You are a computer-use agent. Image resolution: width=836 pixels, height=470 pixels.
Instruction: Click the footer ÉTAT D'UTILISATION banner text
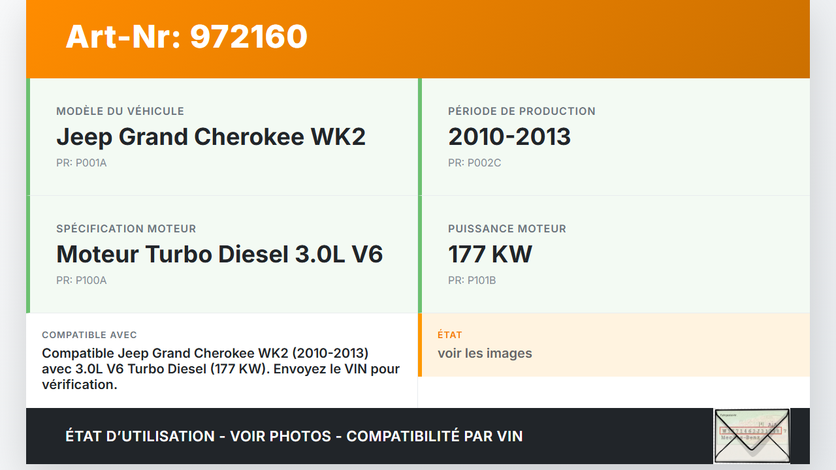coord(294,436)
